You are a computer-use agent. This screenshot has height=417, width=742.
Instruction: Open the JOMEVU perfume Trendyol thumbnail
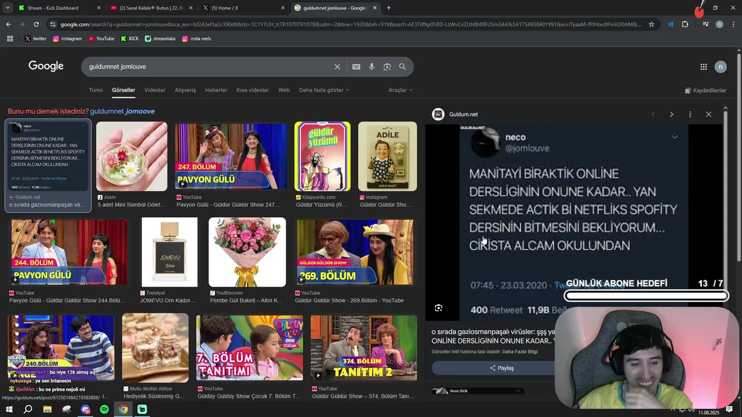pyautogui.click(x=169, y=252)
